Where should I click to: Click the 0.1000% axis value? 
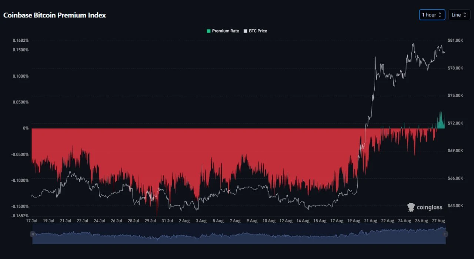(20, 76)
